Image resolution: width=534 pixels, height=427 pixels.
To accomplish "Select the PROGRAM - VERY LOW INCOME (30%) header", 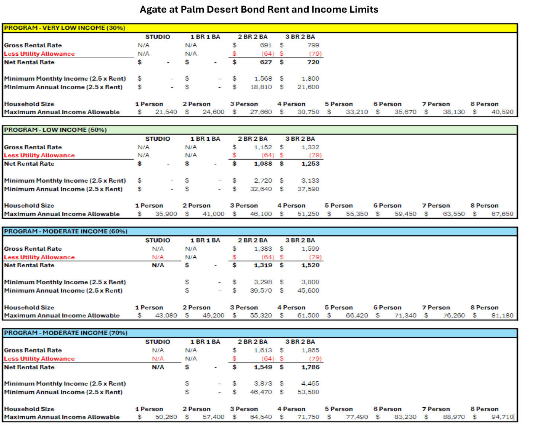I will (x=260, y=28).
